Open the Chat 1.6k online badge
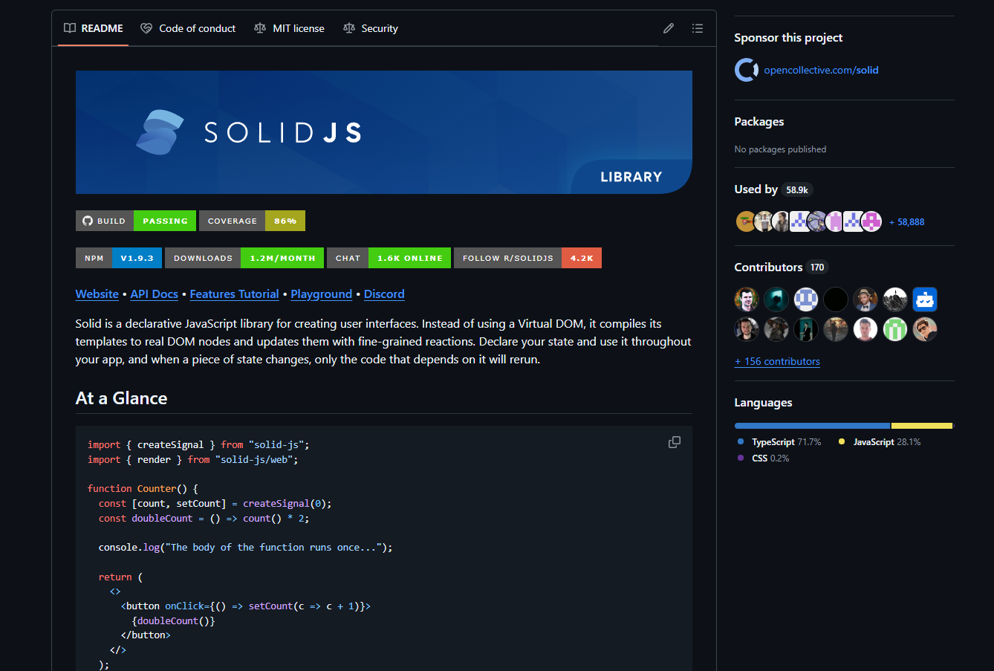 pos(389,258)
